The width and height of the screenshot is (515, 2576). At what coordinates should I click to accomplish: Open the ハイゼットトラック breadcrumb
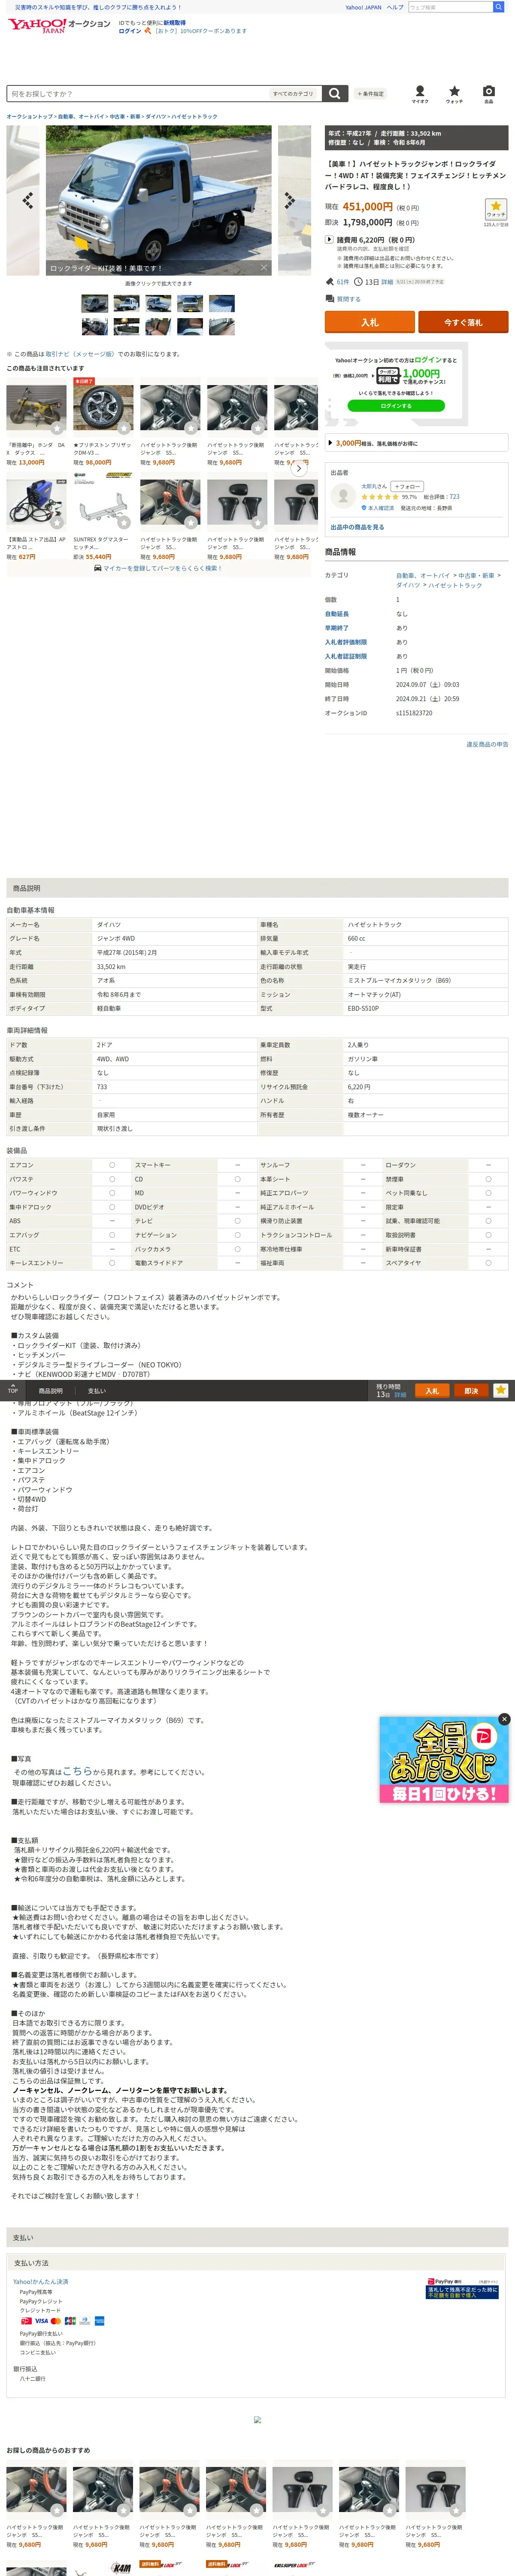(194, 116)
